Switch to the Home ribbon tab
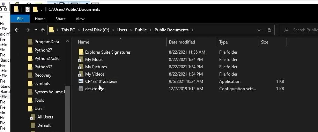The height and width of the screenshot is (132, 318). (x=40, y=19)
